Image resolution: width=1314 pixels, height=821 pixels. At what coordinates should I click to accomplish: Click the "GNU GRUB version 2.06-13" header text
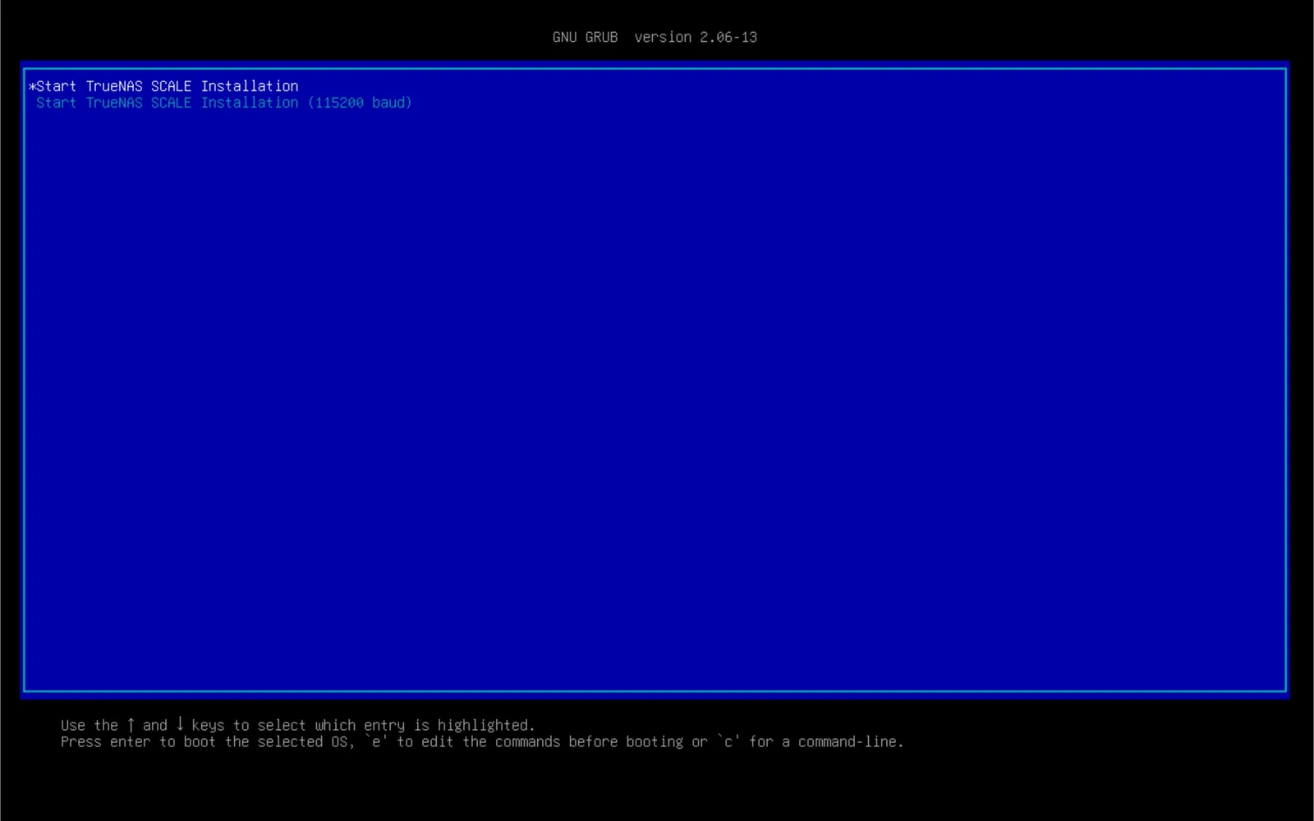pos(655,37)
